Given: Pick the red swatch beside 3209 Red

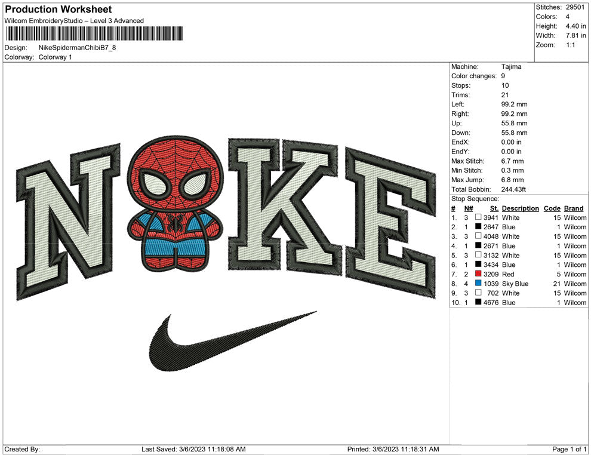Looking at the screenshot, I should [x=478, y=273].
